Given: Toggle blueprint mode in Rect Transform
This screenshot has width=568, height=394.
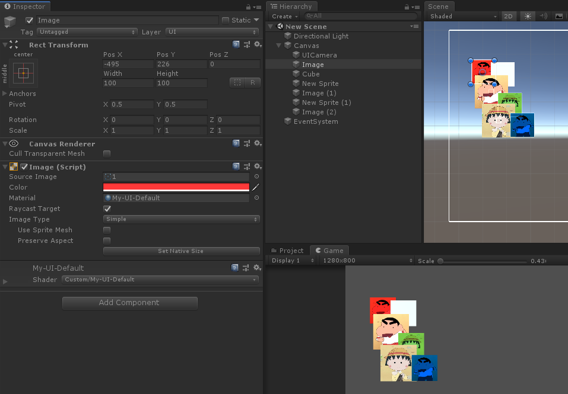Looking at the screenshot, I should (237, 83).
